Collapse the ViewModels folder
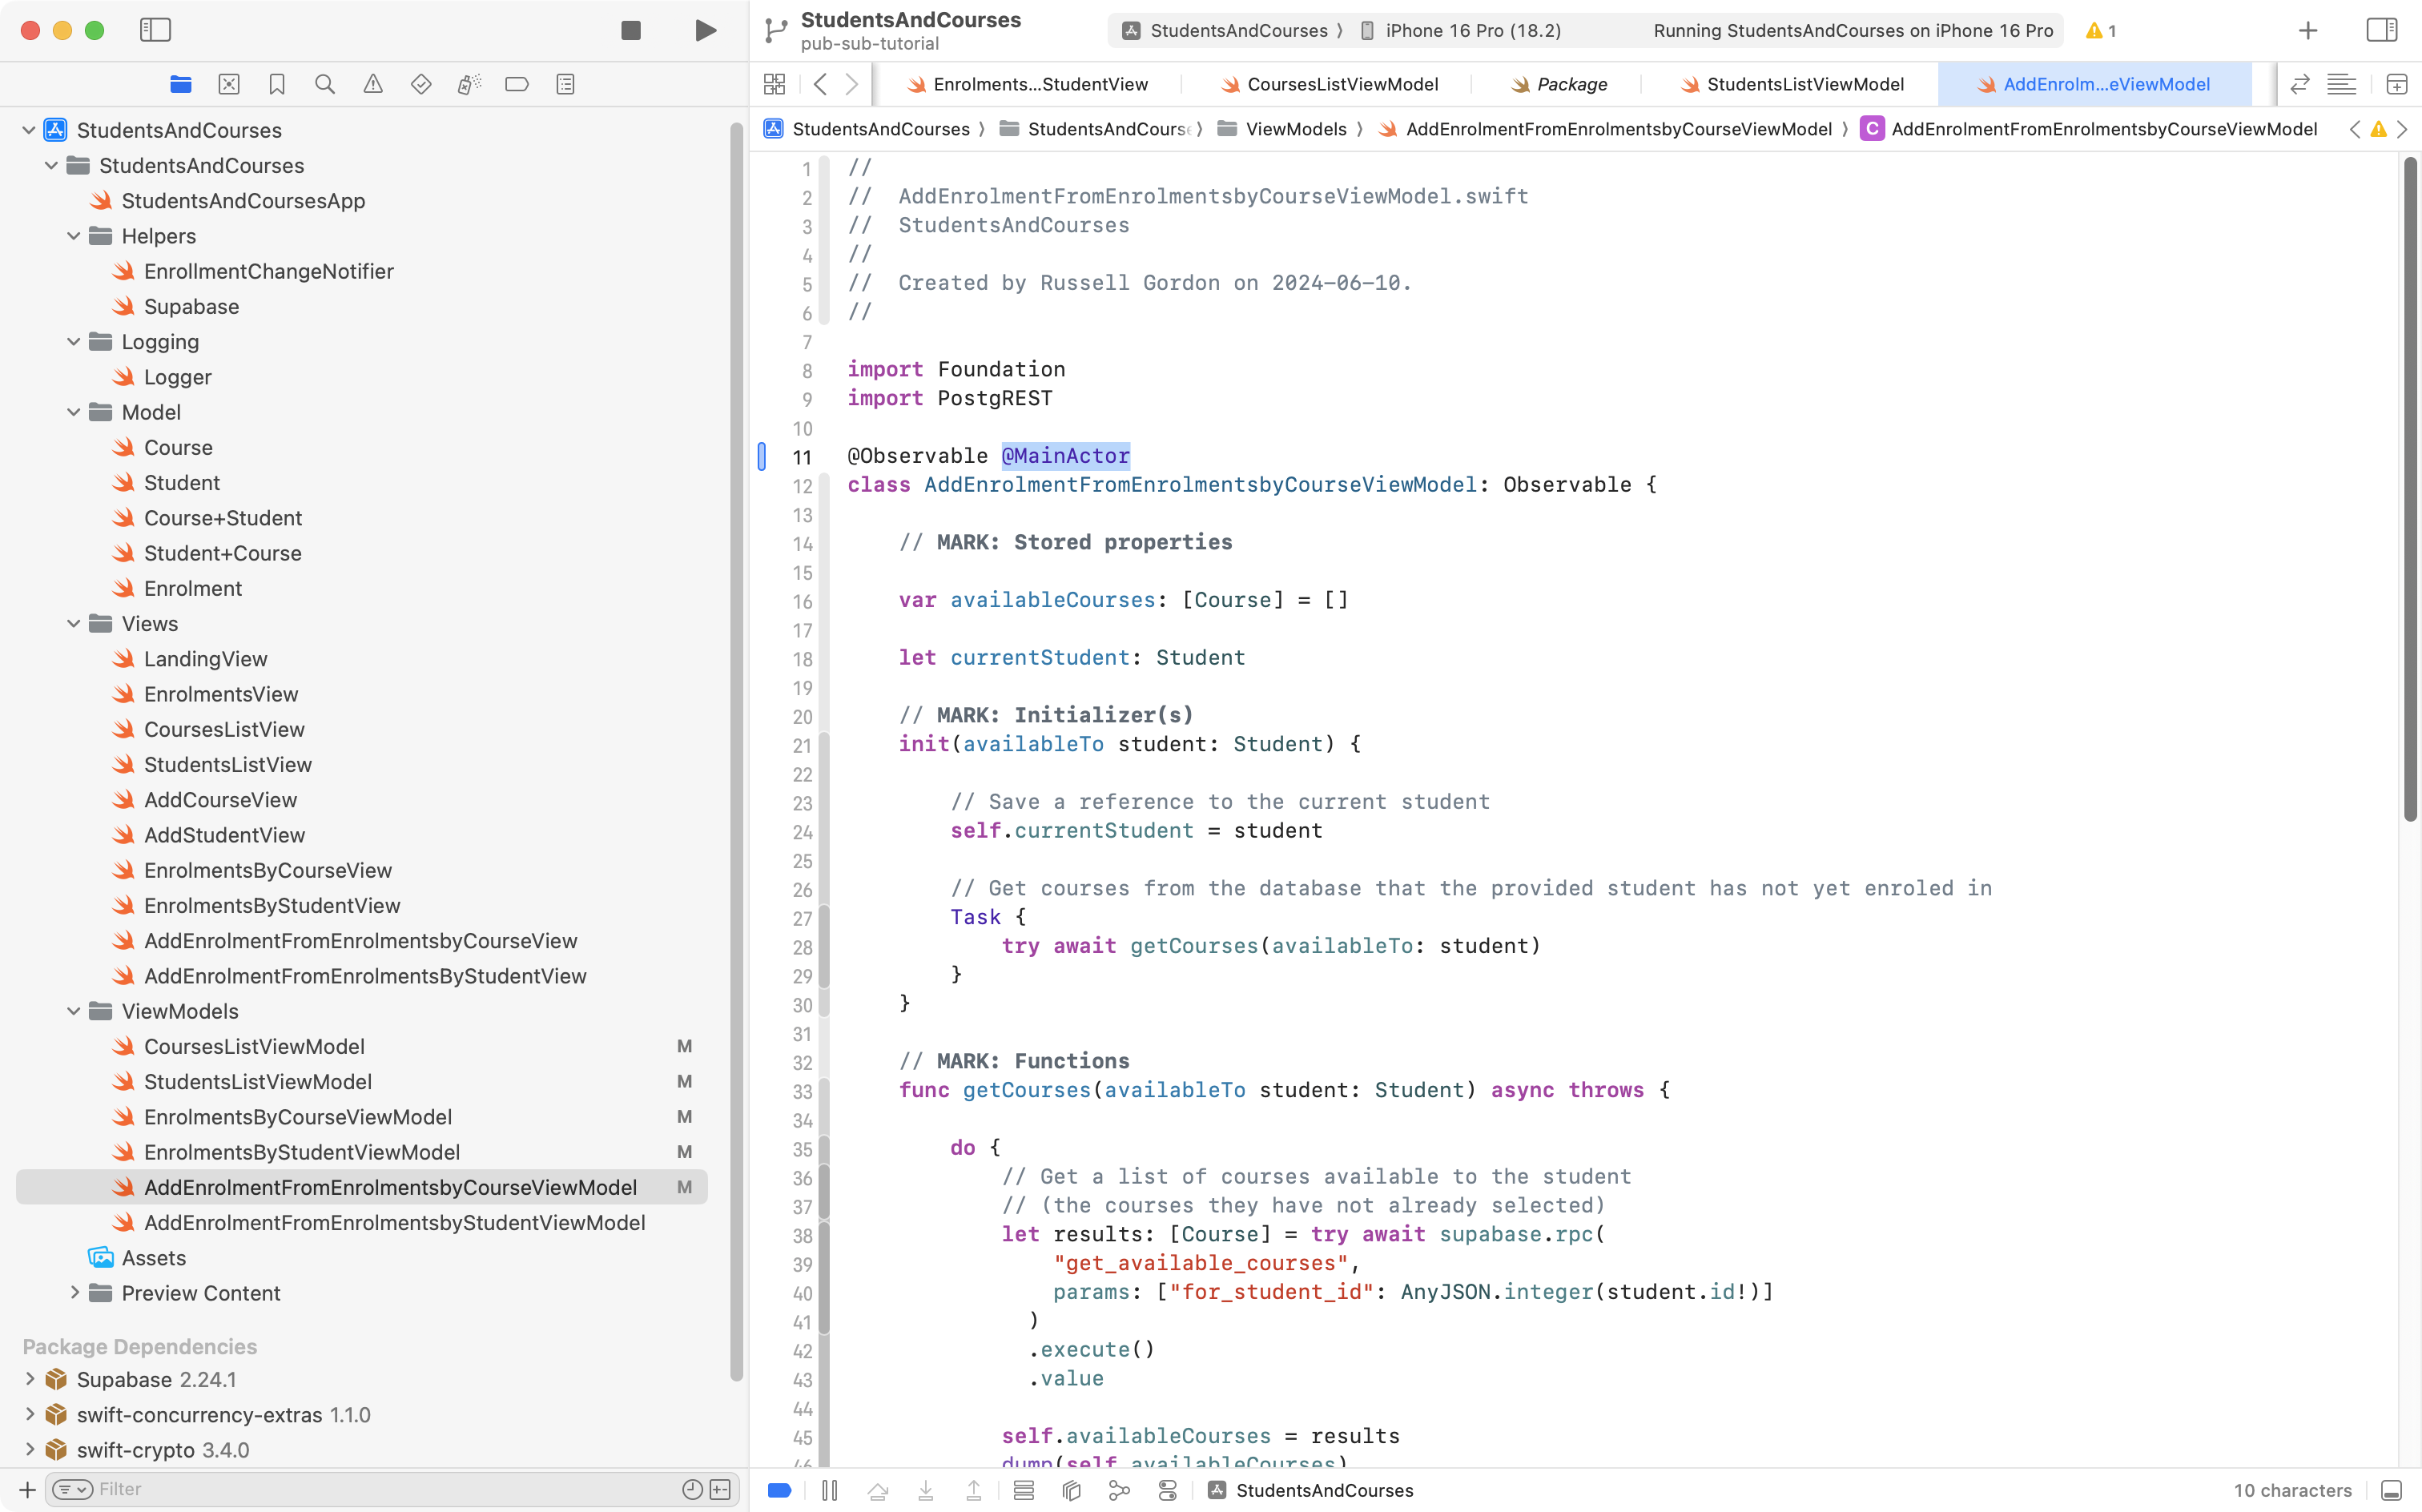The image size is (2422, 1512). (x=73, y=1011)
